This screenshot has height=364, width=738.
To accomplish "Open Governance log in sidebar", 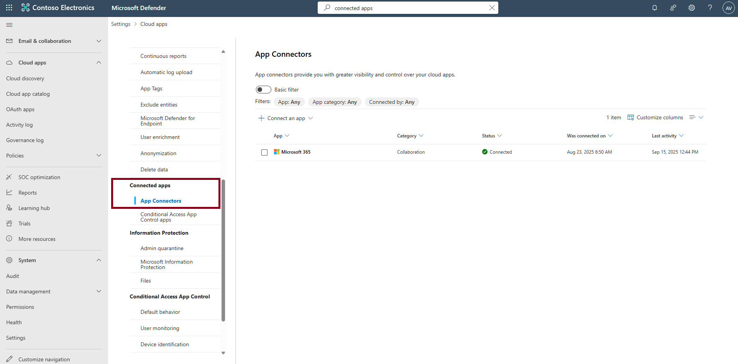I will click(25, 140).
